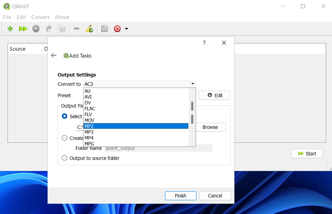Click the Convert to combo box arrow
This screenshot has height=214, width=332.
coord(193,84)
